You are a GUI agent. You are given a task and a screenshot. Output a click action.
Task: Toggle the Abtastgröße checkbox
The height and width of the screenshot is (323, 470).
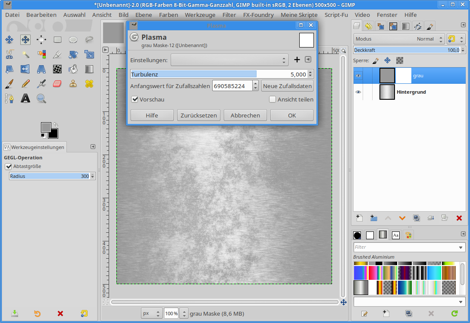pos(8,166)
